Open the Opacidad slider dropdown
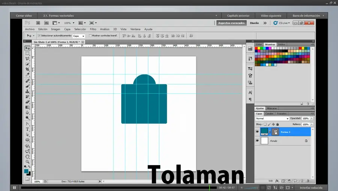This screenshot has width=338, height=191. tap(312, 118)
